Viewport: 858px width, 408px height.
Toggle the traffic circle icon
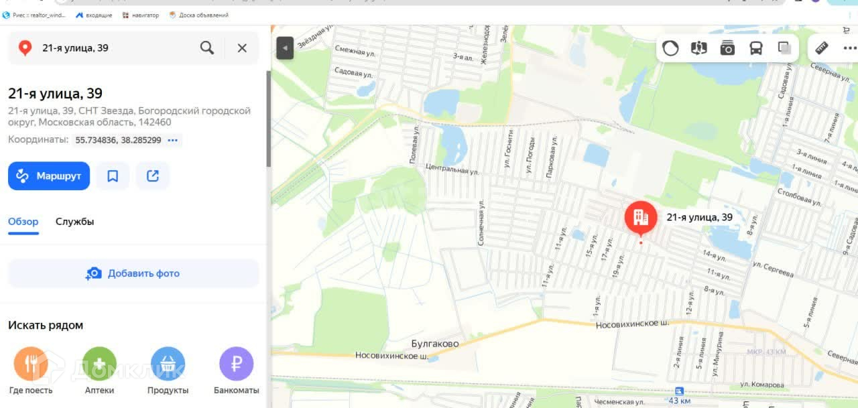(671, 48)
